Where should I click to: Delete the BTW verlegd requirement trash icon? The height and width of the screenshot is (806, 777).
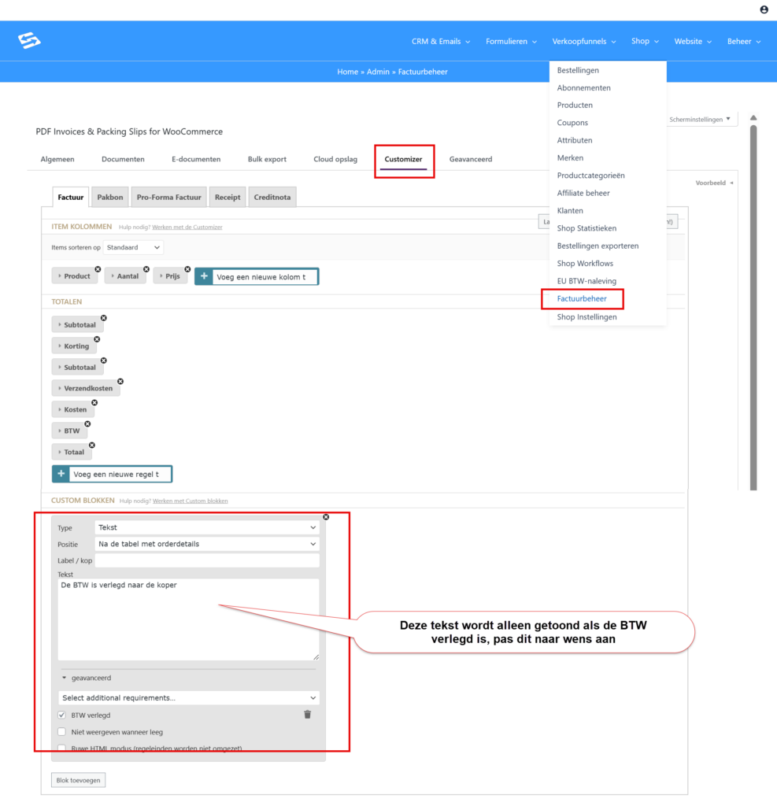pos(307,715)
